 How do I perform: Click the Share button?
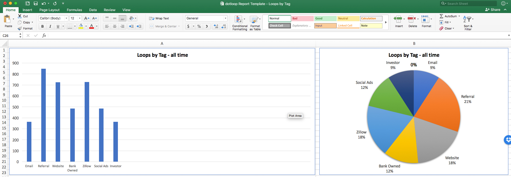[493, 10]
